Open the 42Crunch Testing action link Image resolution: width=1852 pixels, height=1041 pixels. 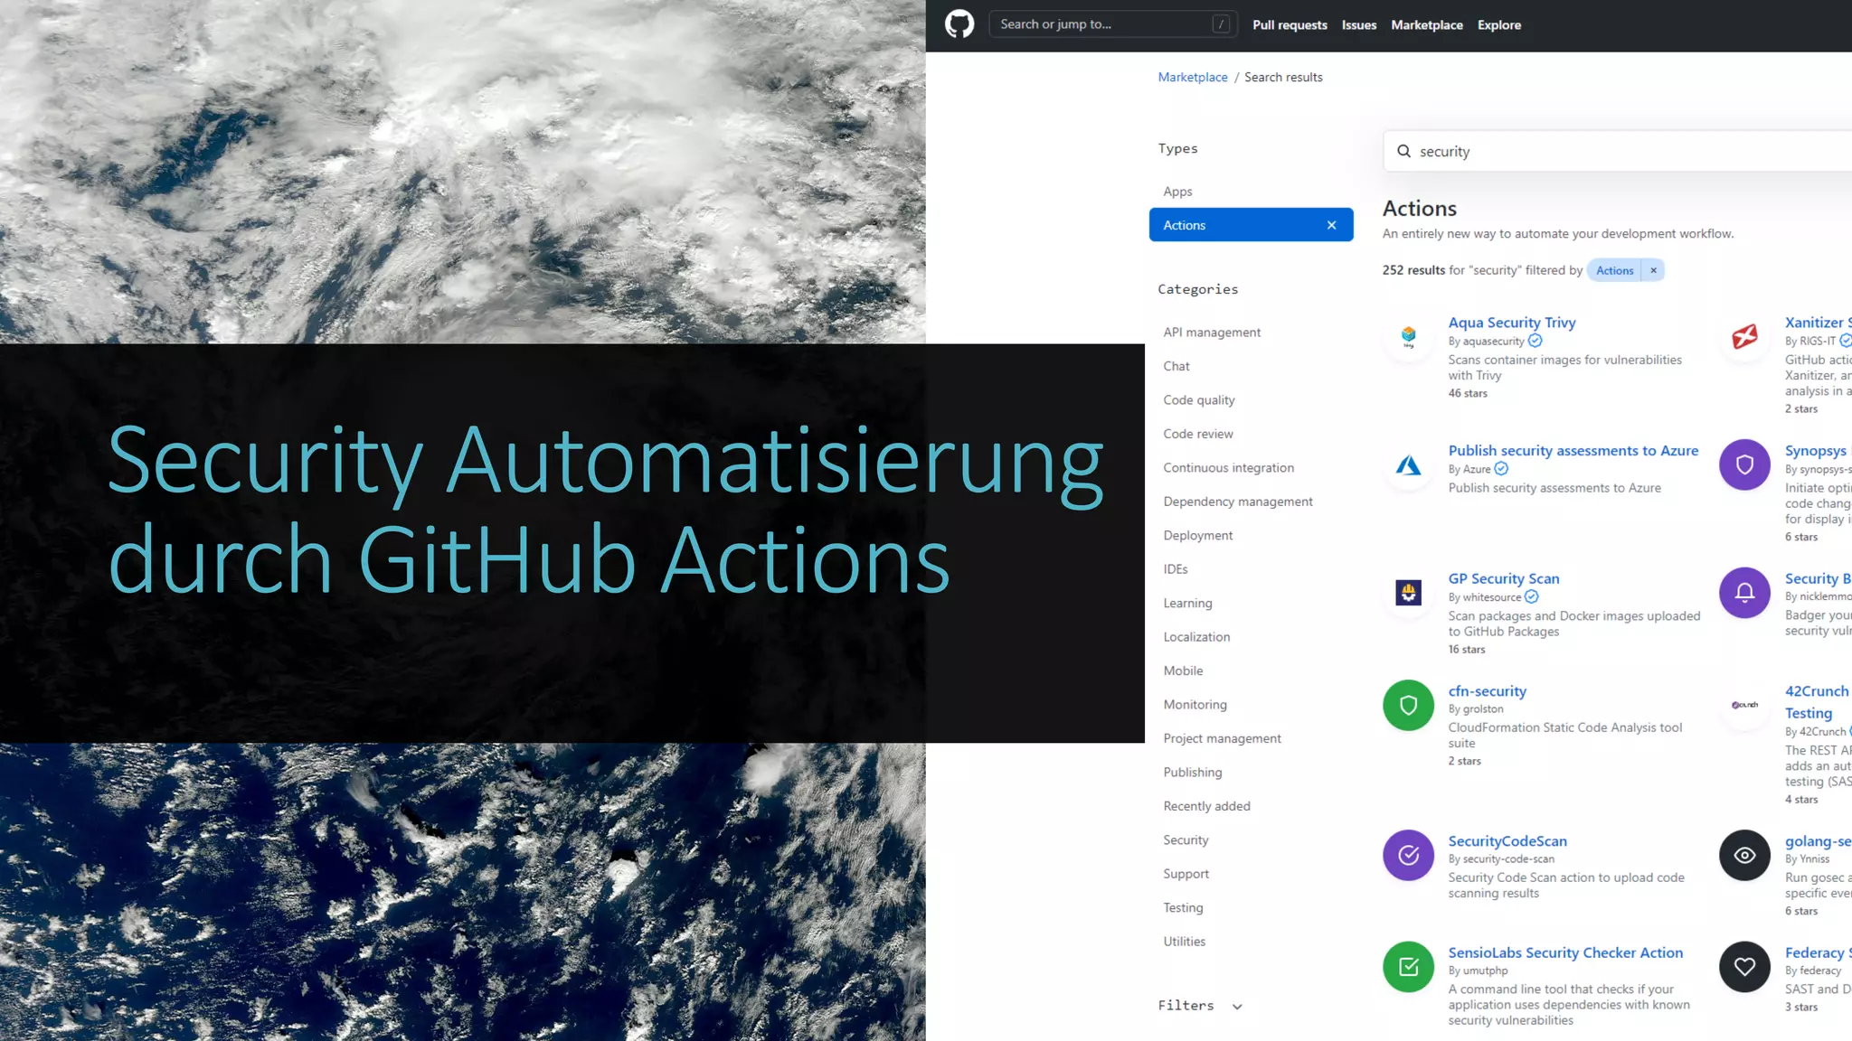click(x=1818, y=702)
